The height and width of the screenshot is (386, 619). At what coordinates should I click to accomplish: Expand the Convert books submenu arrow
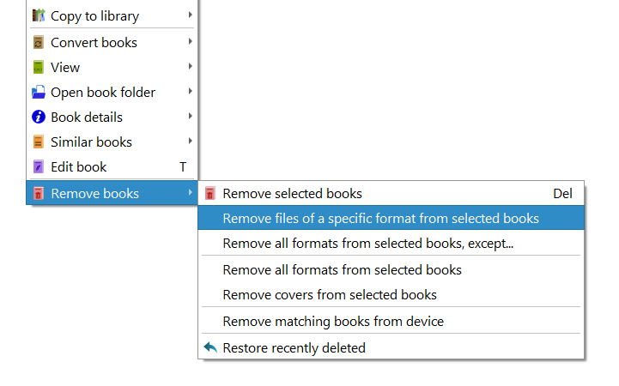click(x=189, y=42)
